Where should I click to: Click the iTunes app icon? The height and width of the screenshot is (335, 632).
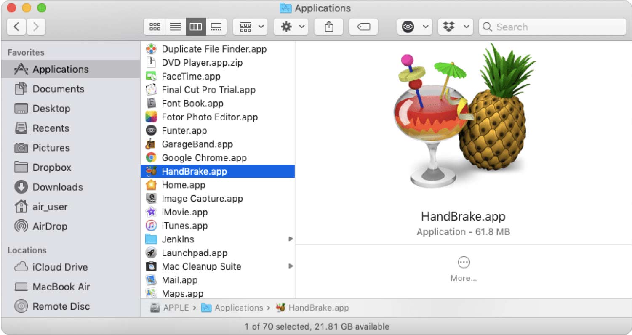151,226
